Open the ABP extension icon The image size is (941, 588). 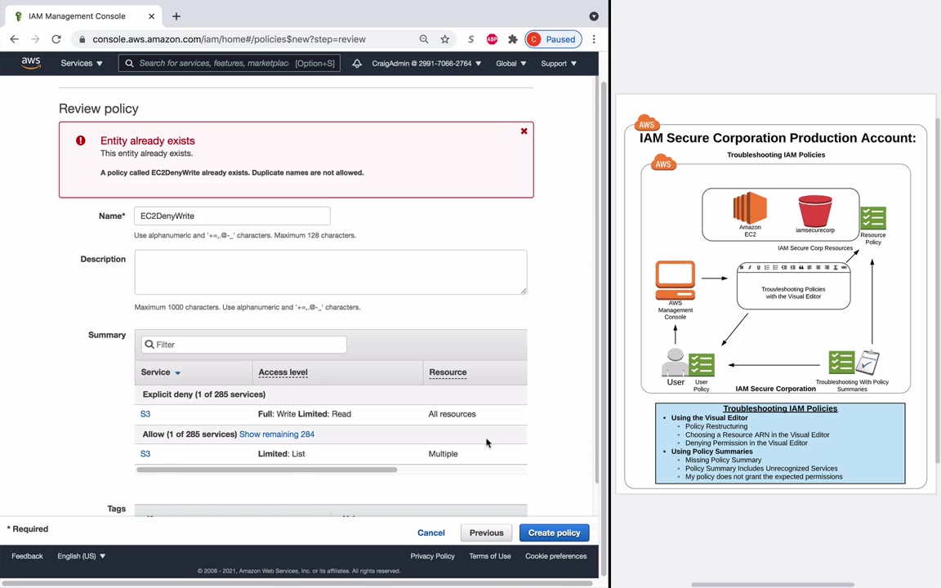click(492, 39)
